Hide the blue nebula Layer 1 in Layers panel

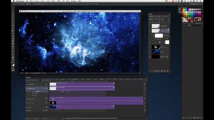tap(150, 52)
